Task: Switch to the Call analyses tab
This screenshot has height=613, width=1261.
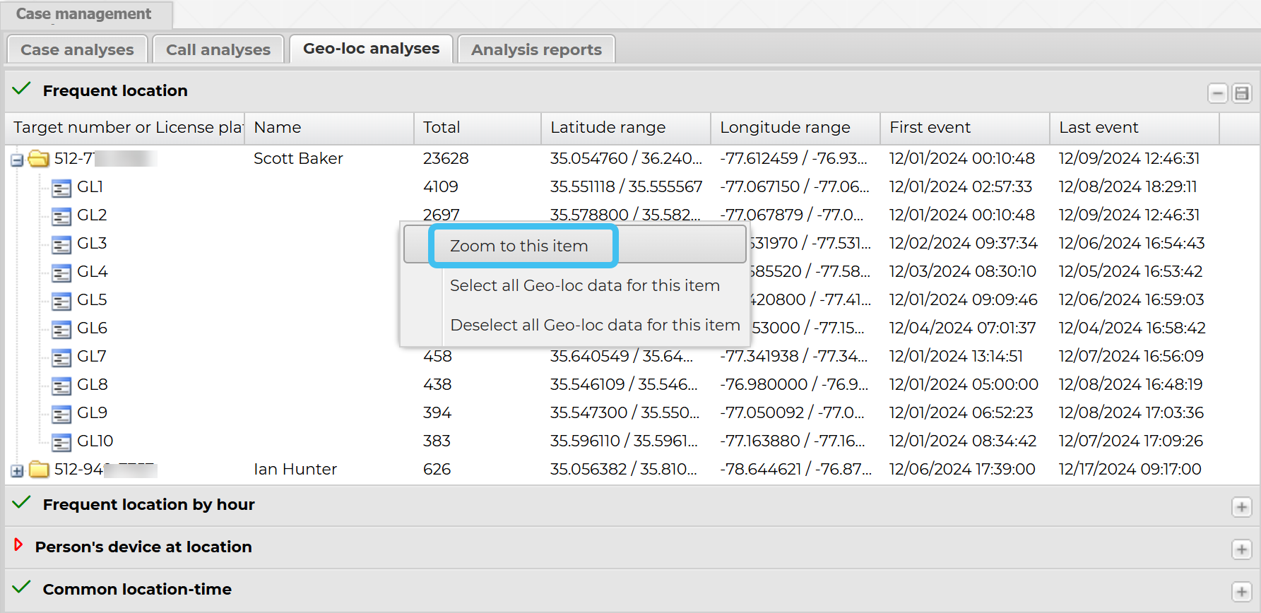Action: pos(218,49)
